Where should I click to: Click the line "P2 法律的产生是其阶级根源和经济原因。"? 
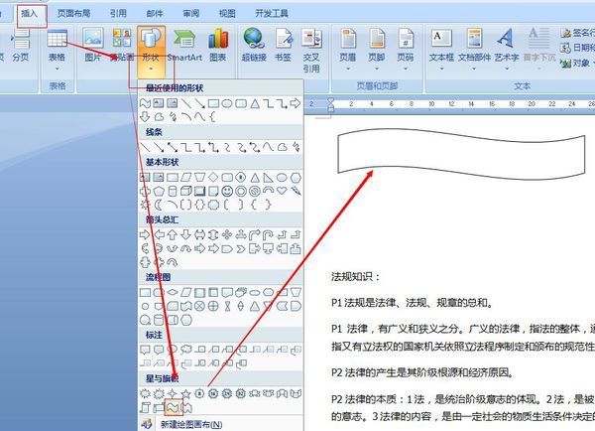click(x=422, y=372)
